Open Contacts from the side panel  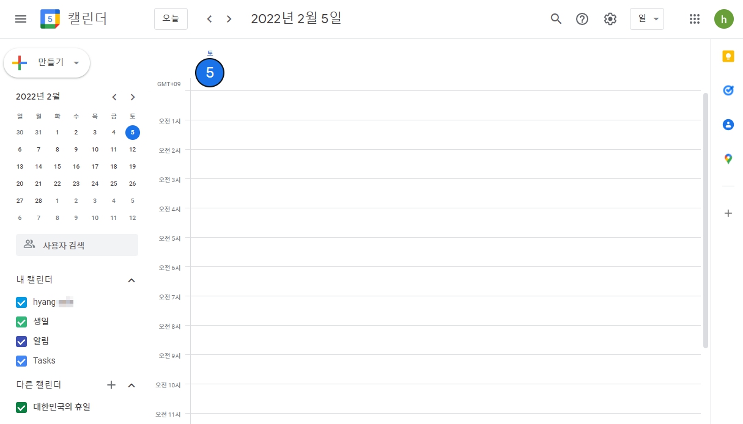click(x=728, y=124)
